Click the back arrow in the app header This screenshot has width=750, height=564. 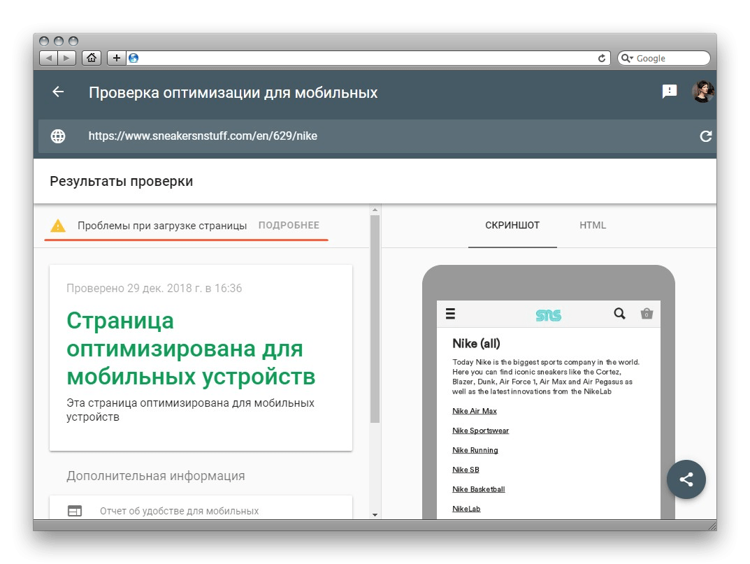coord(57,92)
